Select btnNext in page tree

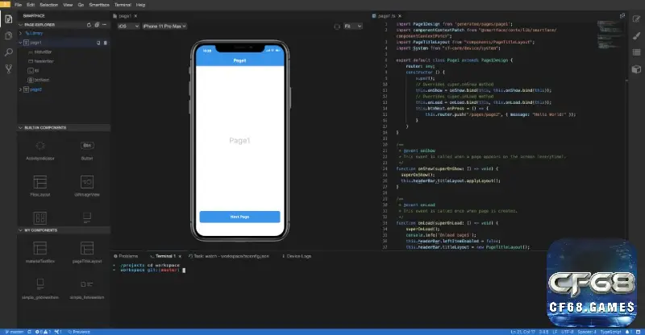point(38,81)
